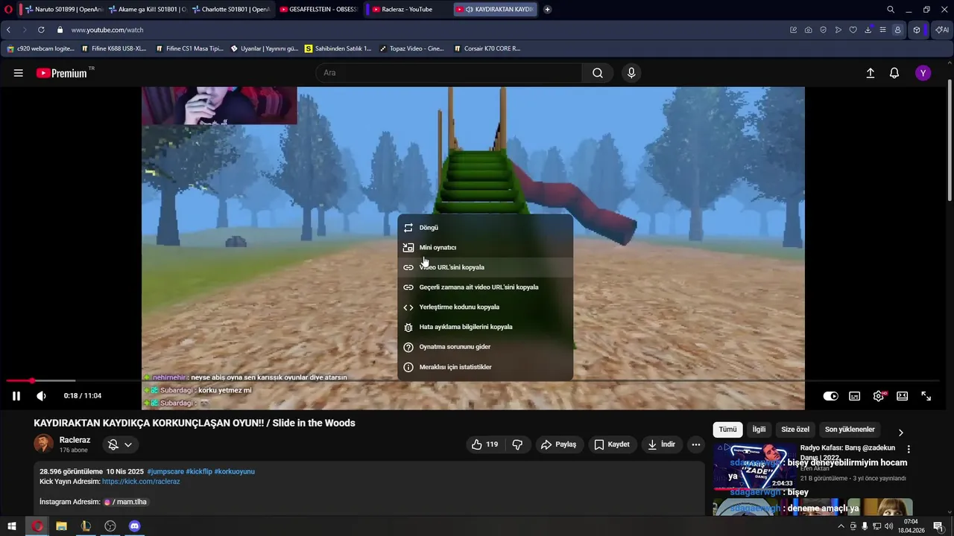Choose Geçerli zamana ait video URL'sini kopyala
This screenshot has width=954, height=536.
485,287
